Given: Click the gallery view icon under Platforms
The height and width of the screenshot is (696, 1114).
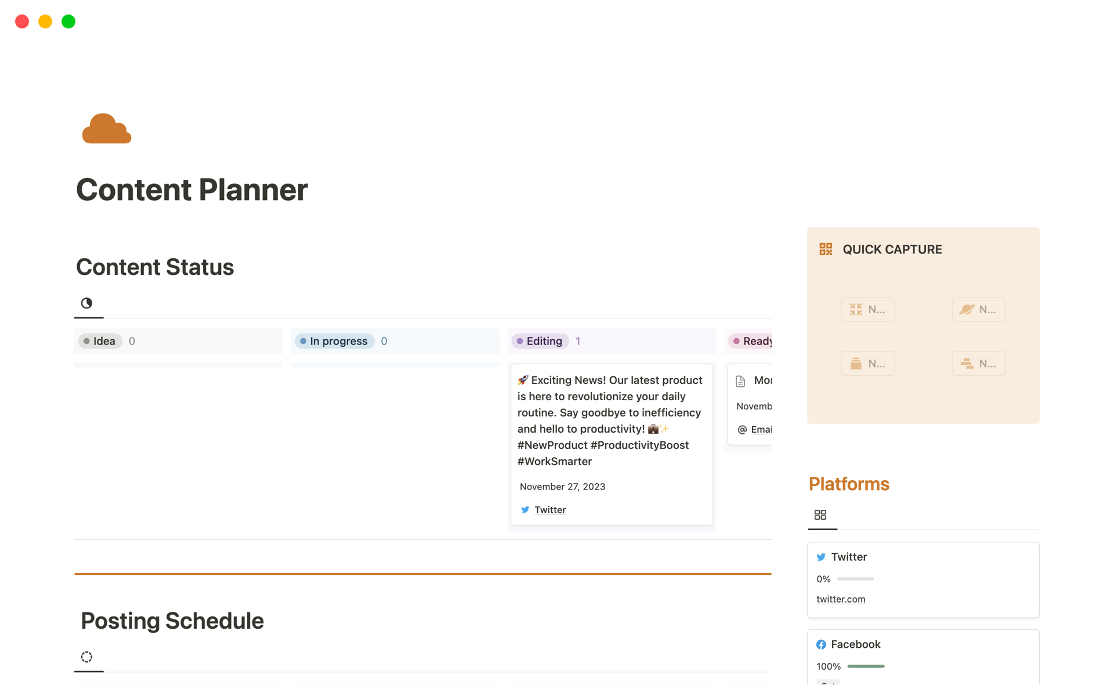Looking at the screenshot, I should (x=821, y=514).
